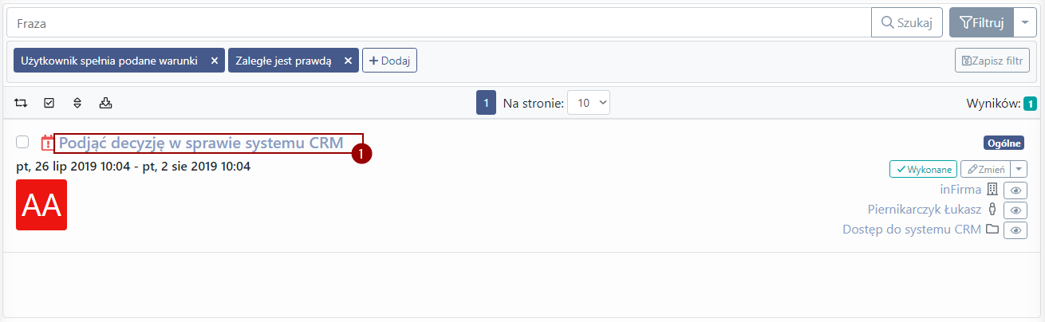Click the download/export toolbar icon

(105, 103)
